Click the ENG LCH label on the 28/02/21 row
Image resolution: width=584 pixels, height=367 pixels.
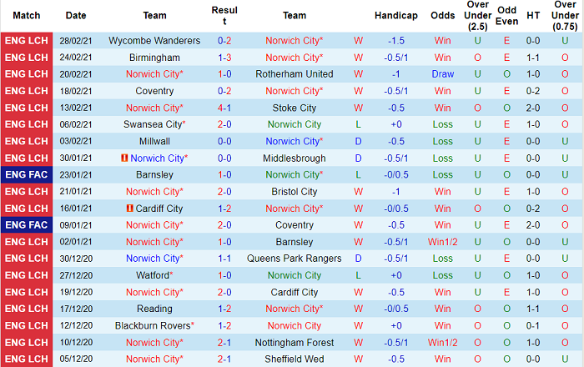(27, 41)
